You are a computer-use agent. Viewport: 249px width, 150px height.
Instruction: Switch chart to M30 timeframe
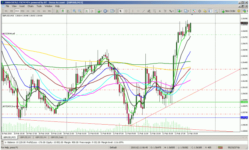click(x=22, y=11)
